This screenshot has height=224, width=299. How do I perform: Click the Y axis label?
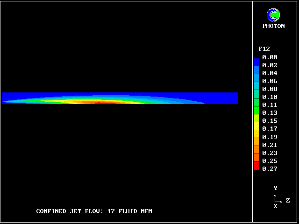point(276,188)
